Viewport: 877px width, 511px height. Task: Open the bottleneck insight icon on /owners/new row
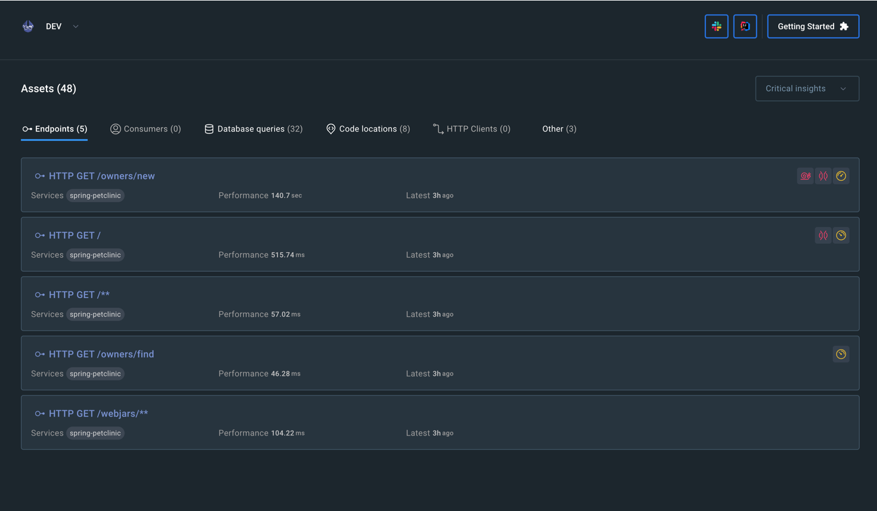823,175
